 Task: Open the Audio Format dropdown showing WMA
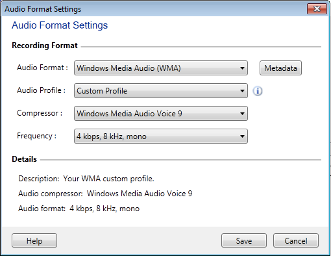[x=161, y=68]
